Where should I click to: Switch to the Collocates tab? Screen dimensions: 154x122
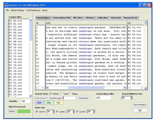103,18
